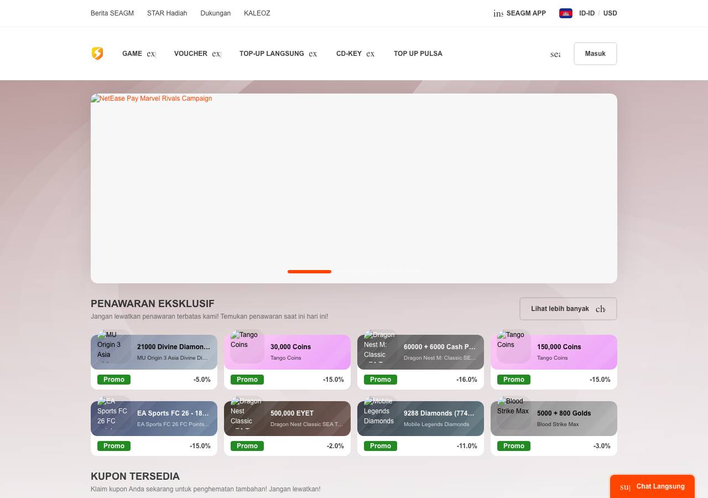The width and height of the screenshot is (708, 498).
Task: Open STAR Hadiah link
Action: (167, 13)
